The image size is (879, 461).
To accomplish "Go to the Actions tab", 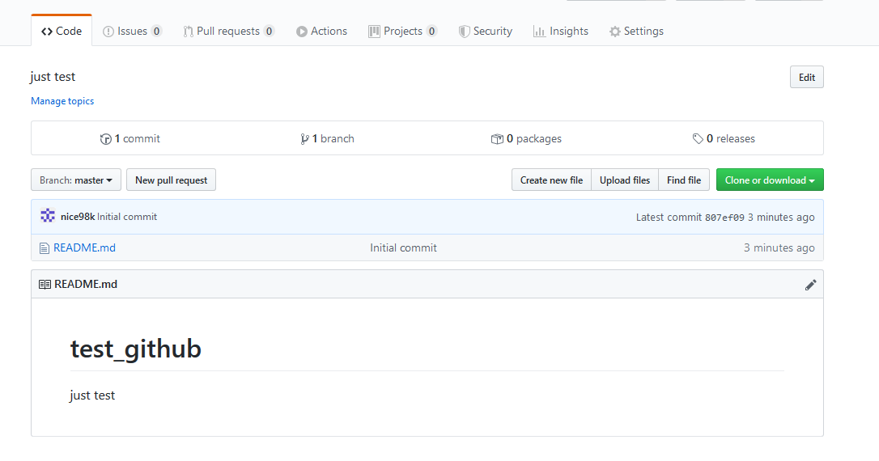I will pos(322,31).
